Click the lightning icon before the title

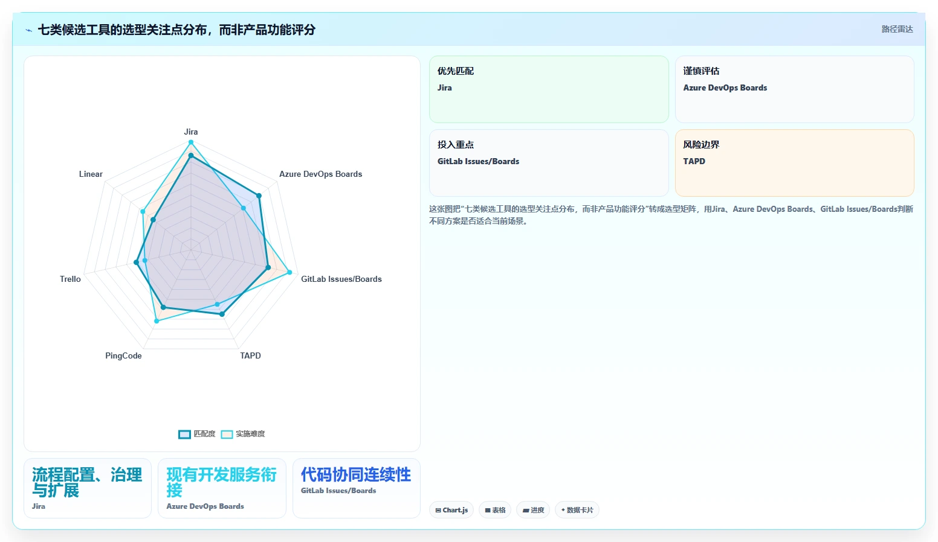[28, 30]
